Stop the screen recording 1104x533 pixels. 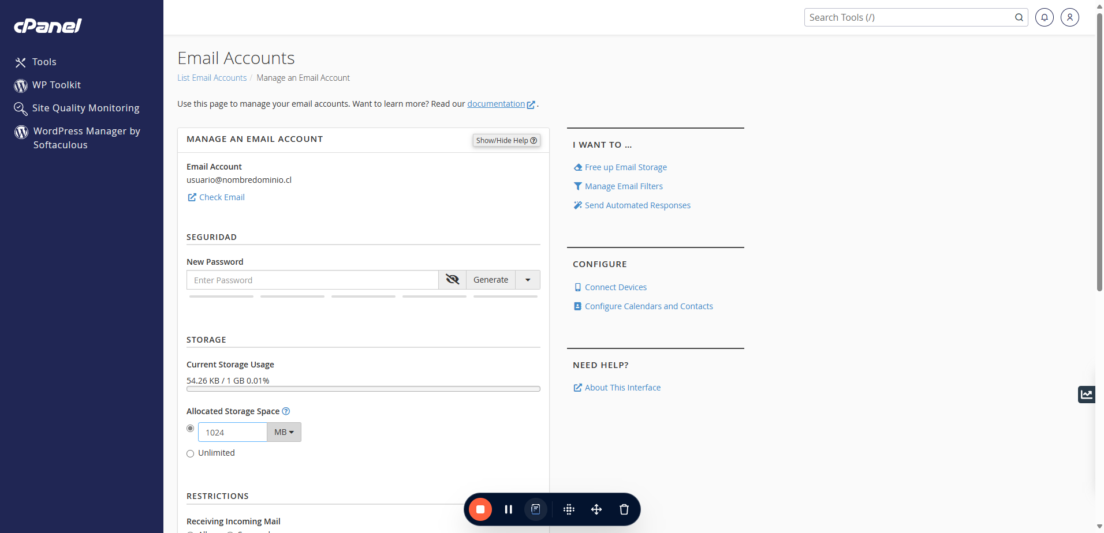(x=480, y=509)
